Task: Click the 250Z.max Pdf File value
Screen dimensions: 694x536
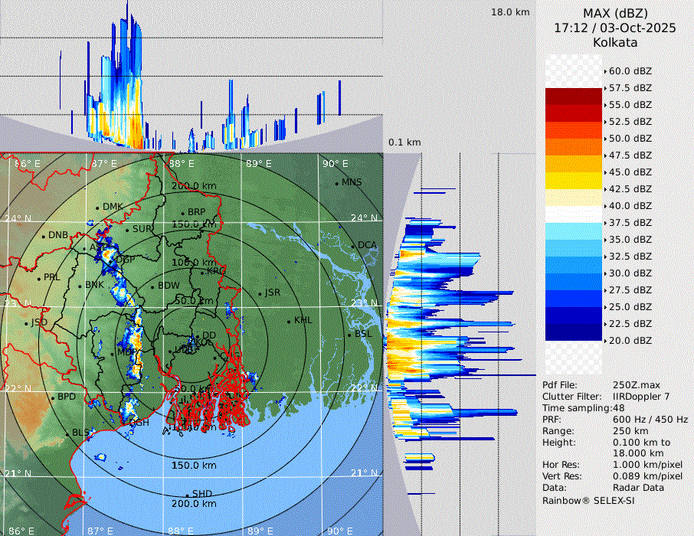Action: [x=634, y=384]
